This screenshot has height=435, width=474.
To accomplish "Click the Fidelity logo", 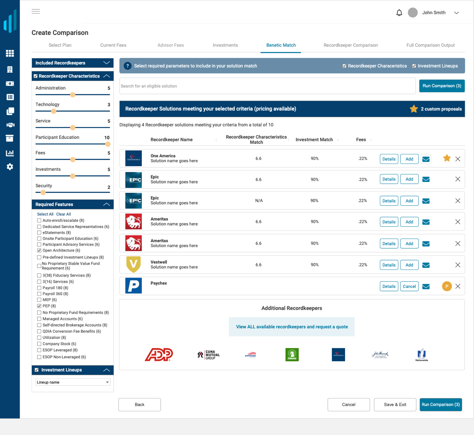I will [x=292, y=355].
